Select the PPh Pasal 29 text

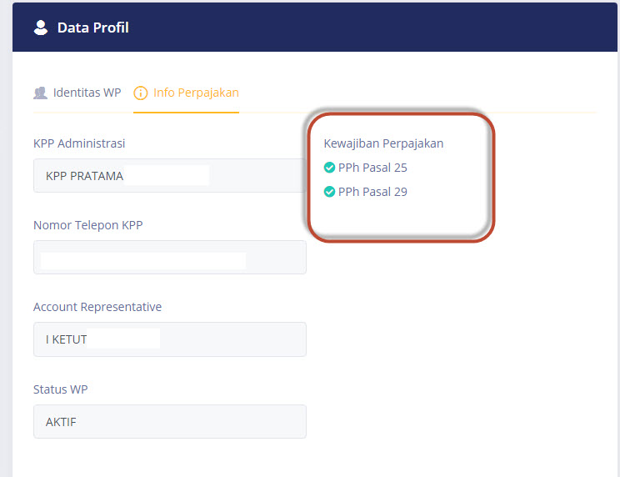(372, 192)
